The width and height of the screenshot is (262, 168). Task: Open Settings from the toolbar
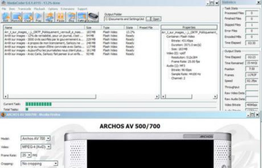[82, 17]
